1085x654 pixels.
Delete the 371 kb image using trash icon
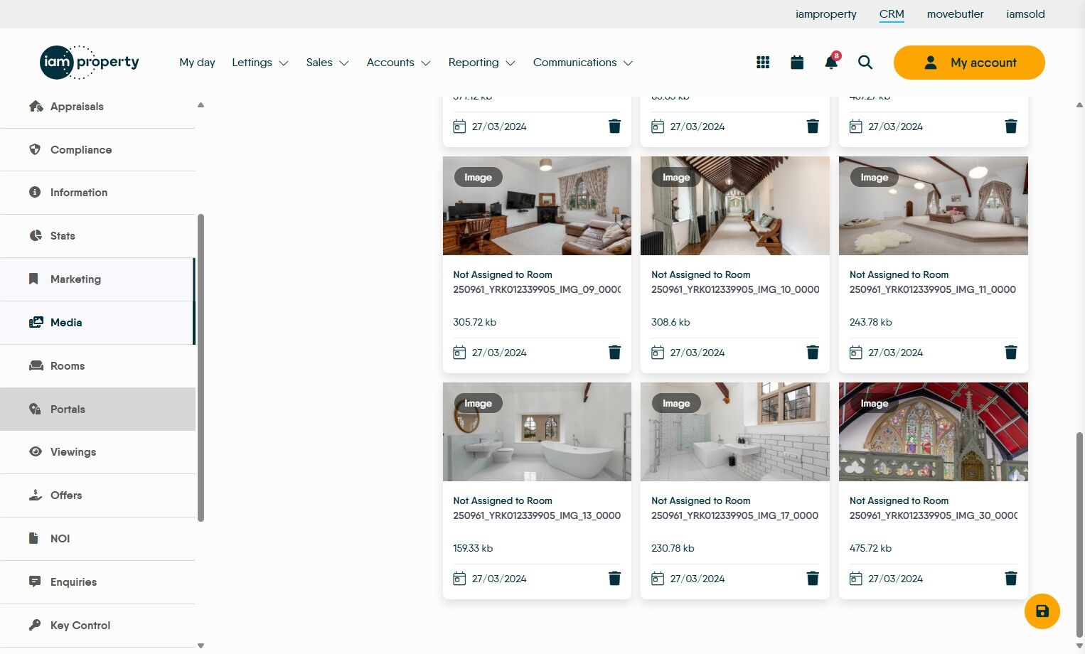pos(615,127)
